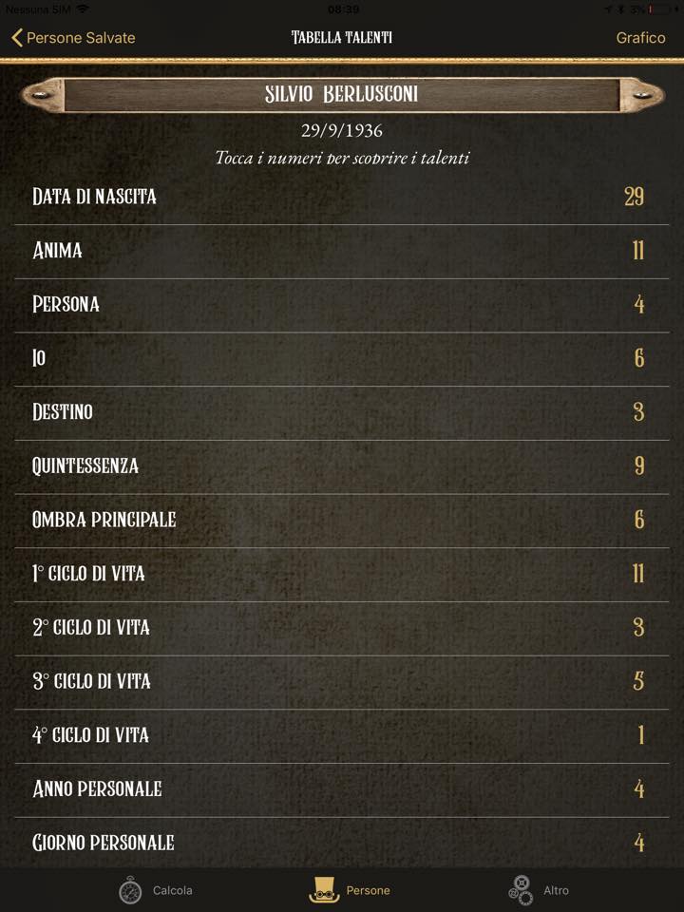Open the Destino talent number 3

pos(638,412)
